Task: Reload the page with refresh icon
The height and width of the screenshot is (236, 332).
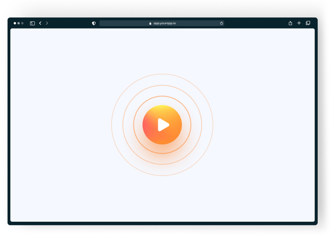Action: (221, 23)
